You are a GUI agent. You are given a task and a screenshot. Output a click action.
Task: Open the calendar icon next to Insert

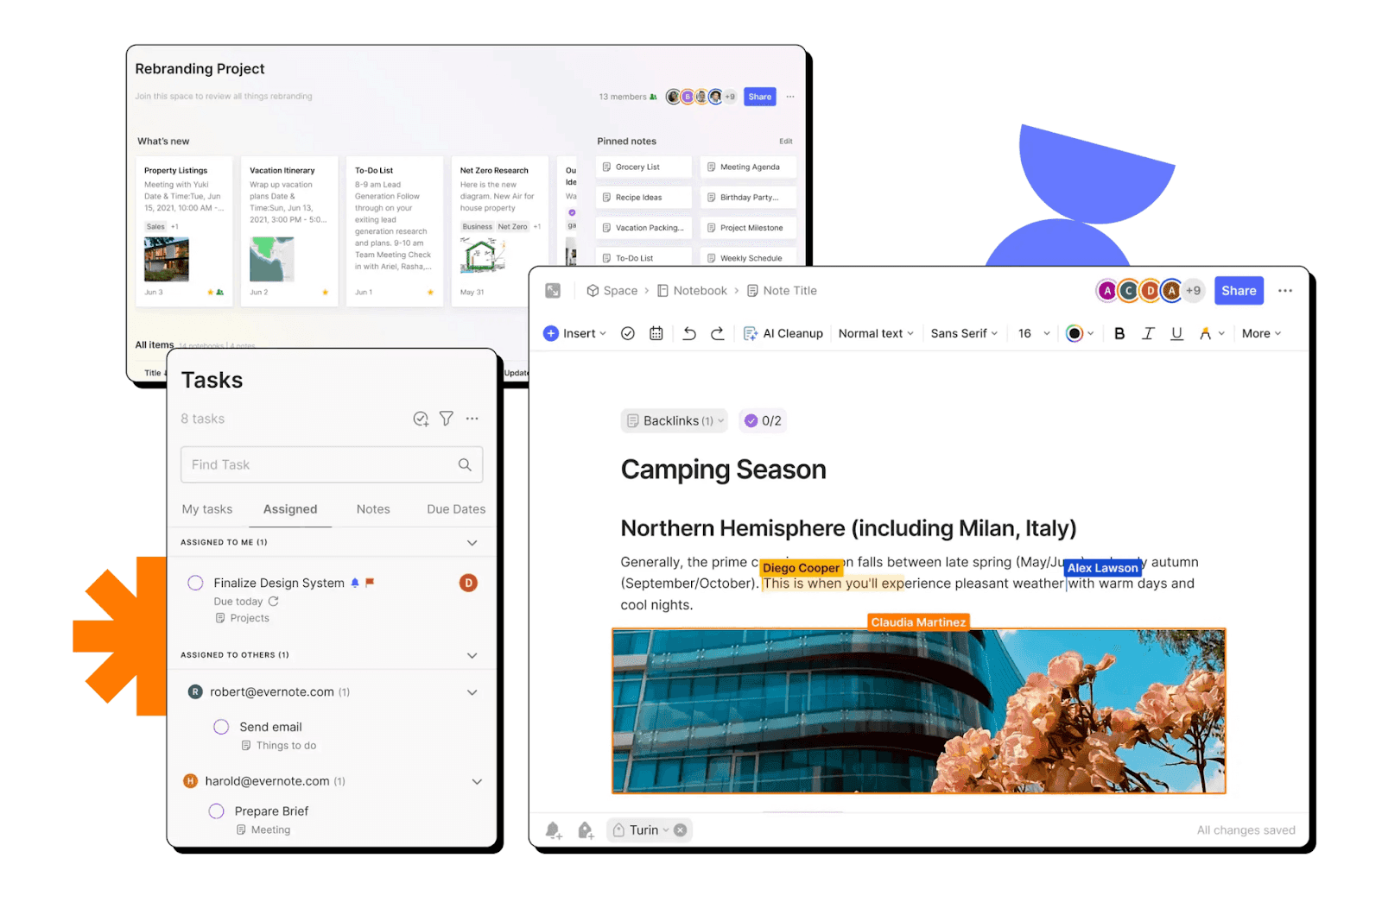(x=656, y=333)
